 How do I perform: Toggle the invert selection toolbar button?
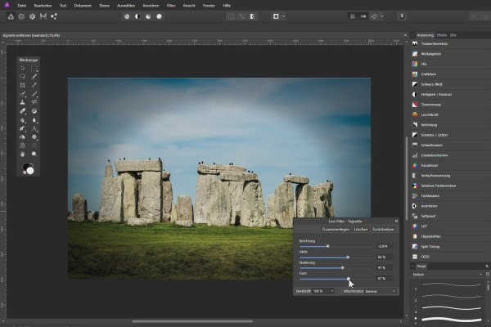pyautogui.click(x=252, y=16)
